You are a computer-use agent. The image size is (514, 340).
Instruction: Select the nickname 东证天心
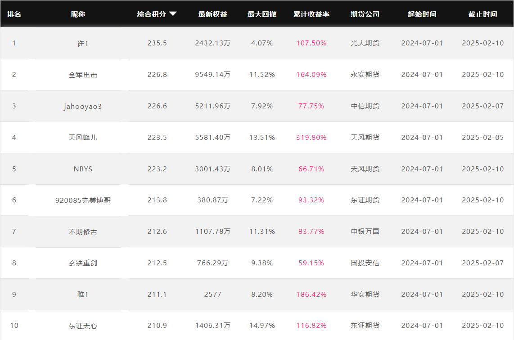[83, 326]
